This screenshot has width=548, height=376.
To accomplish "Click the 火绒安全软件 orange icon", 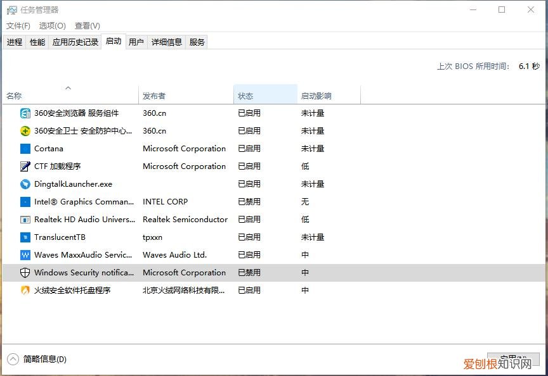I will (x=25, y=290).
